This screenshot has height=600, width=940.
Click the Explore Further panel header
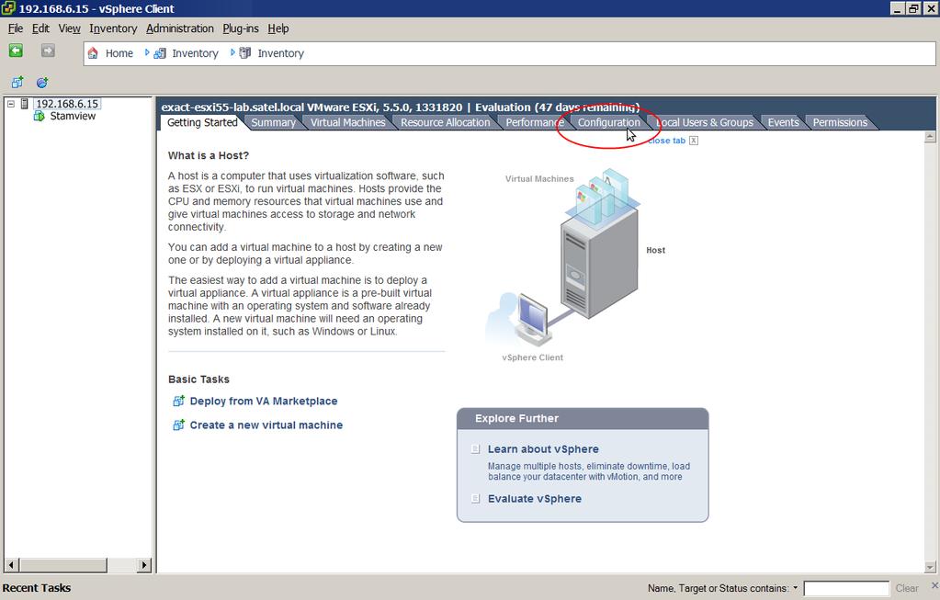click(583, 418)
